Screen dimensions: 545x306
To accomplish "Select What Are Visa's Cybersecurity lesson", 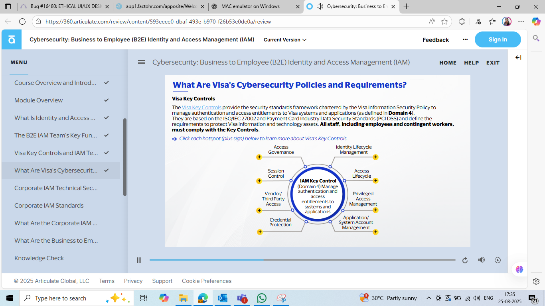I will click(61, 171).
